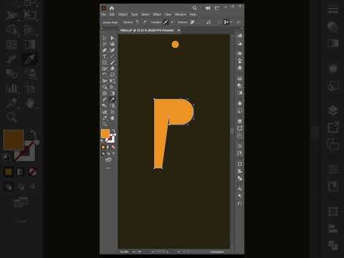Click Edit Toolbar button at toolbar bottom
344x258 pixels.
[x=108, y=168]
